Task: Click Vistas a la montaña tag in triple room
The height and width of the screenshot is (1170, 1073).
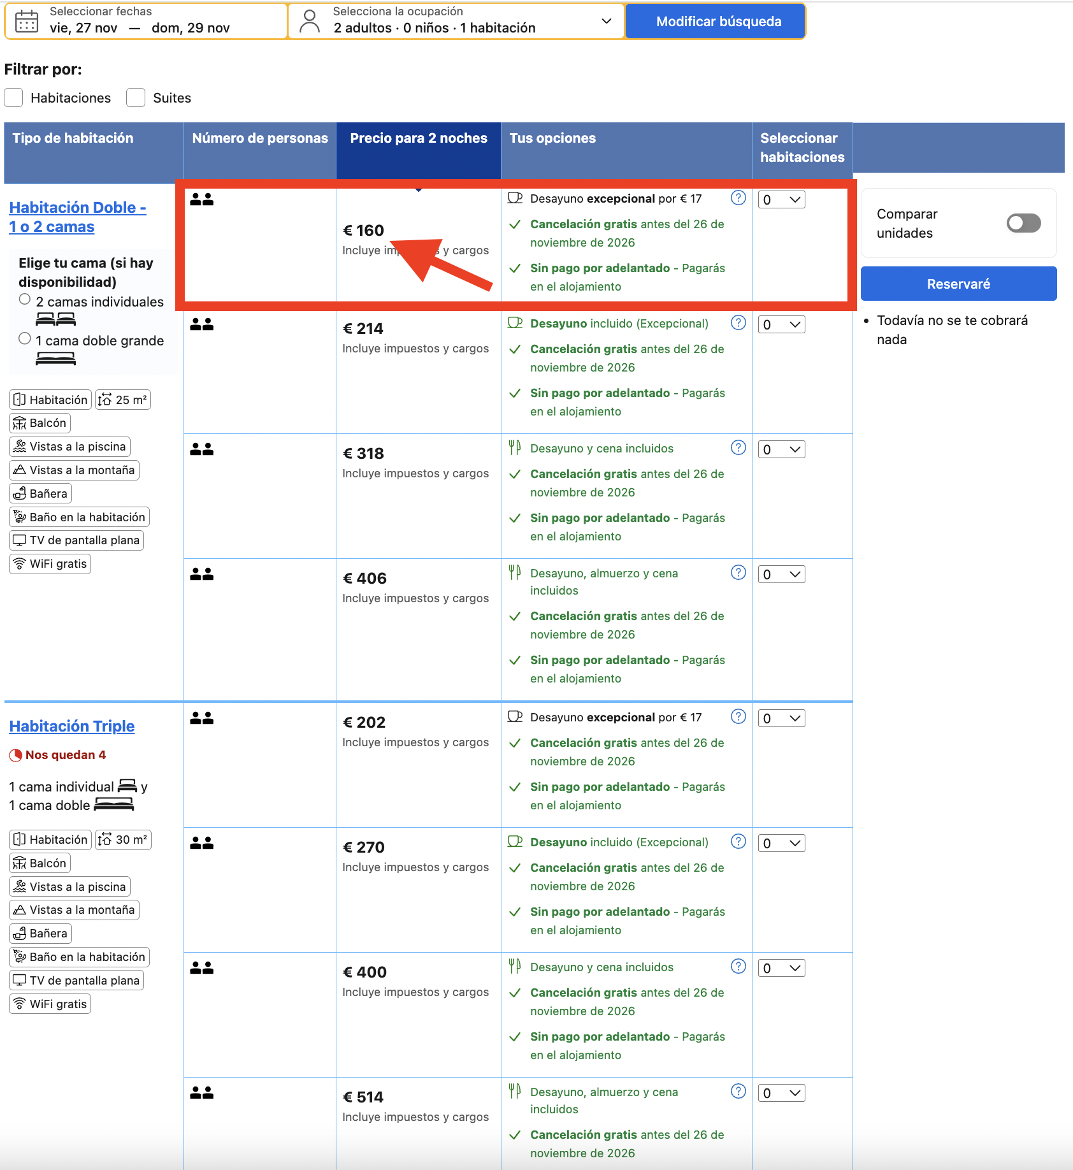Action: tap(74, 910)
